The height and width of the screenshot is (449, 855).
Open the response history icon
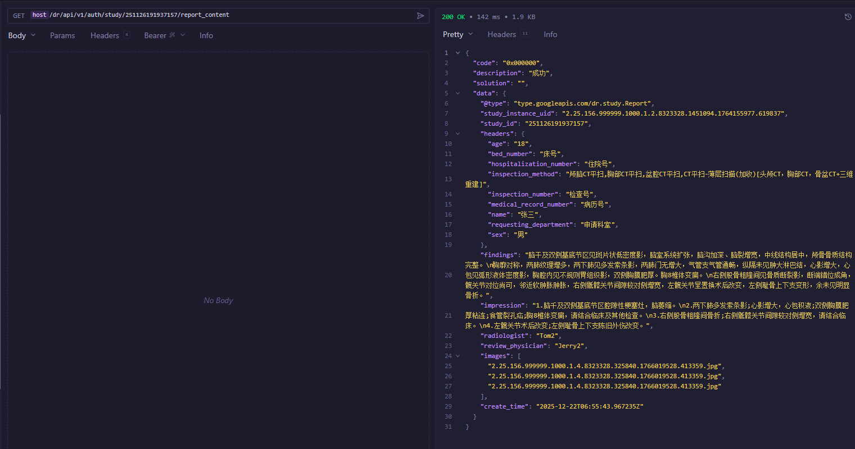[x=848, y=17]
